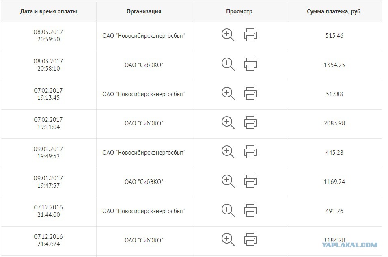This screenshot has width=388, height=257.
Task: Open the YAPLAKAL.COM watermark link
Action: pos(349,245)
